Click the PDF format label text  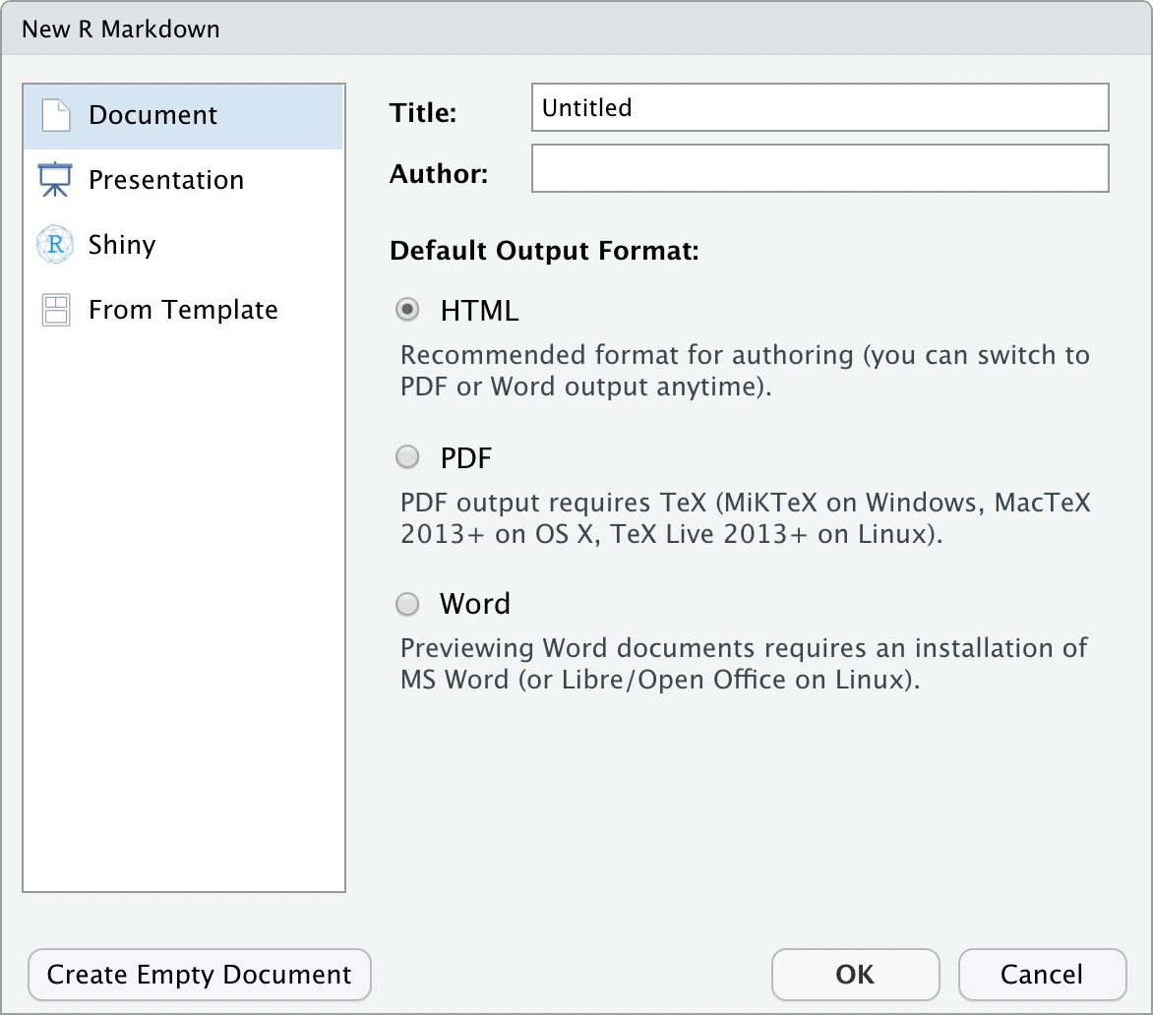click(x=465, y=458)
